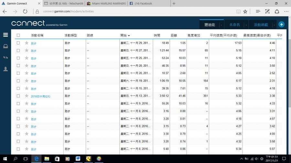Switch to Miami MARLINS MARINERS tab
The height and width of the screenshot is (163, 291).
click(x=106, y=3)
